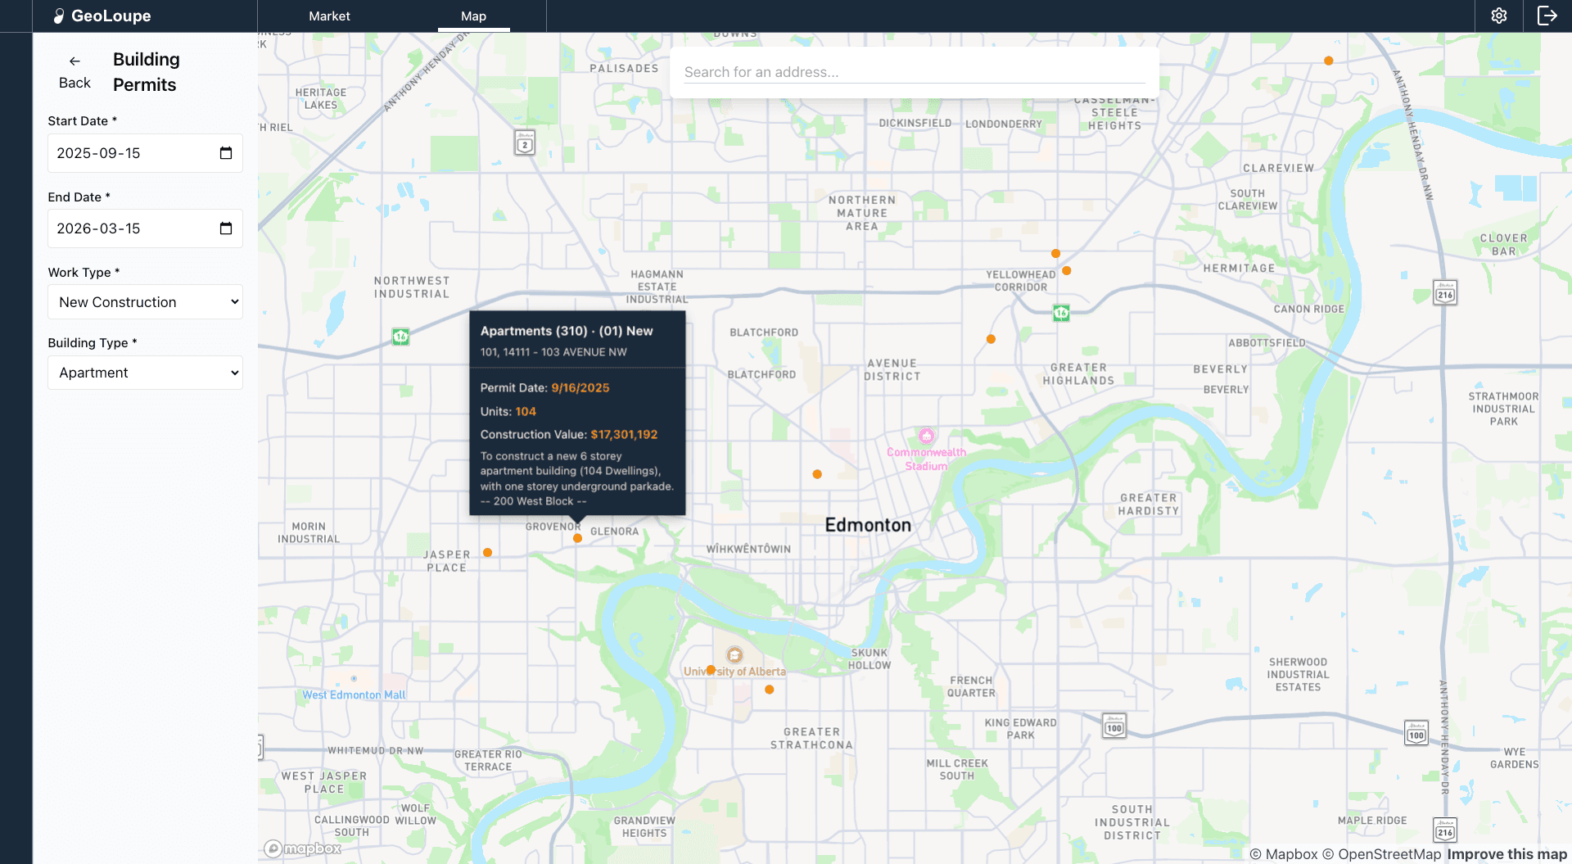The width and height of the screenshot is (1572, 864).
Task: Click the Highway 16 shield marker on map
Action: (x=1059, y=312)
